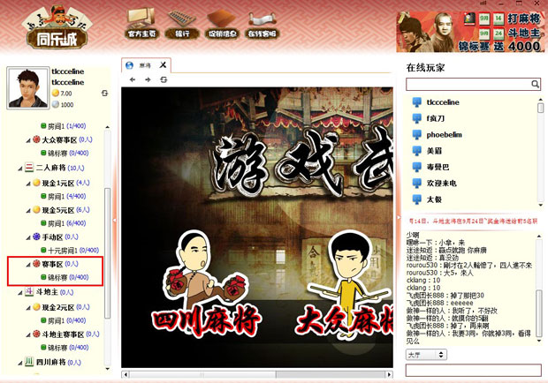The height and width of the screenshot is (383, 548).
Task: Click the player list scrollbar up arrow
Action: [541, 100]
